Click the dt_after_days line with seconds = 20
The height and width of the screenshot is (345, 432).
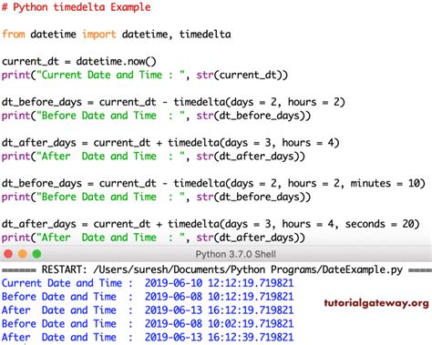click(x=211, y=224)
